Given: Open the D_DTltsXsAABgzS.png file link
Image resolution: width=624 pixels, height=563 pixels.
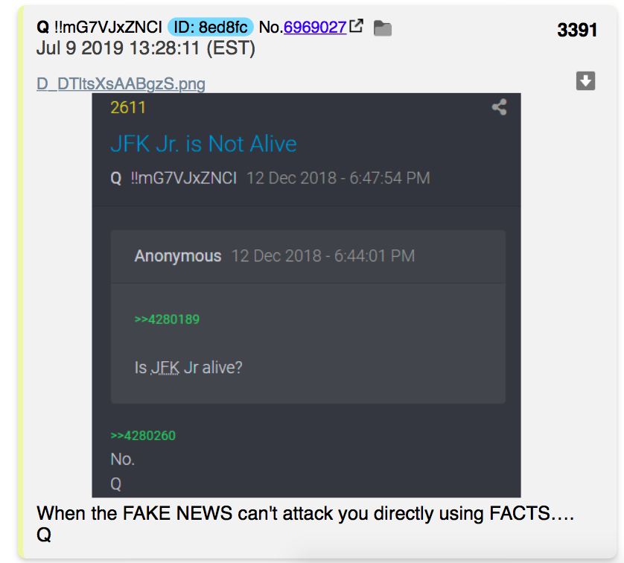Looking at the screenshot, I should [x=121, y=84].
